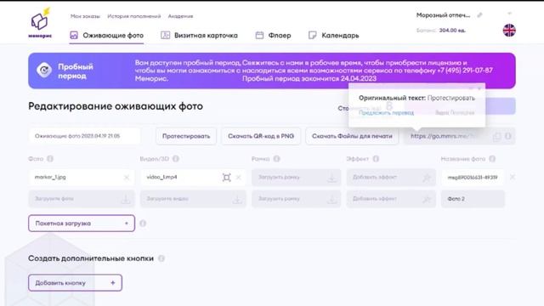Screen dimensions: 544x306
Task: Delete the first photo row
Action: coord(512,178)
